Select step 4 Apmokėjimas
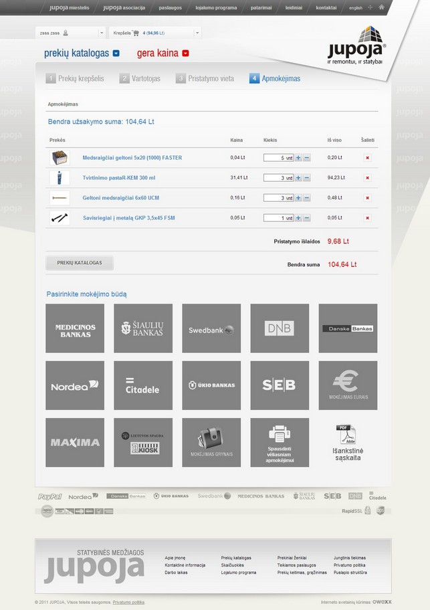The width and height of the screenshot is (430, 610). (275, 78)
